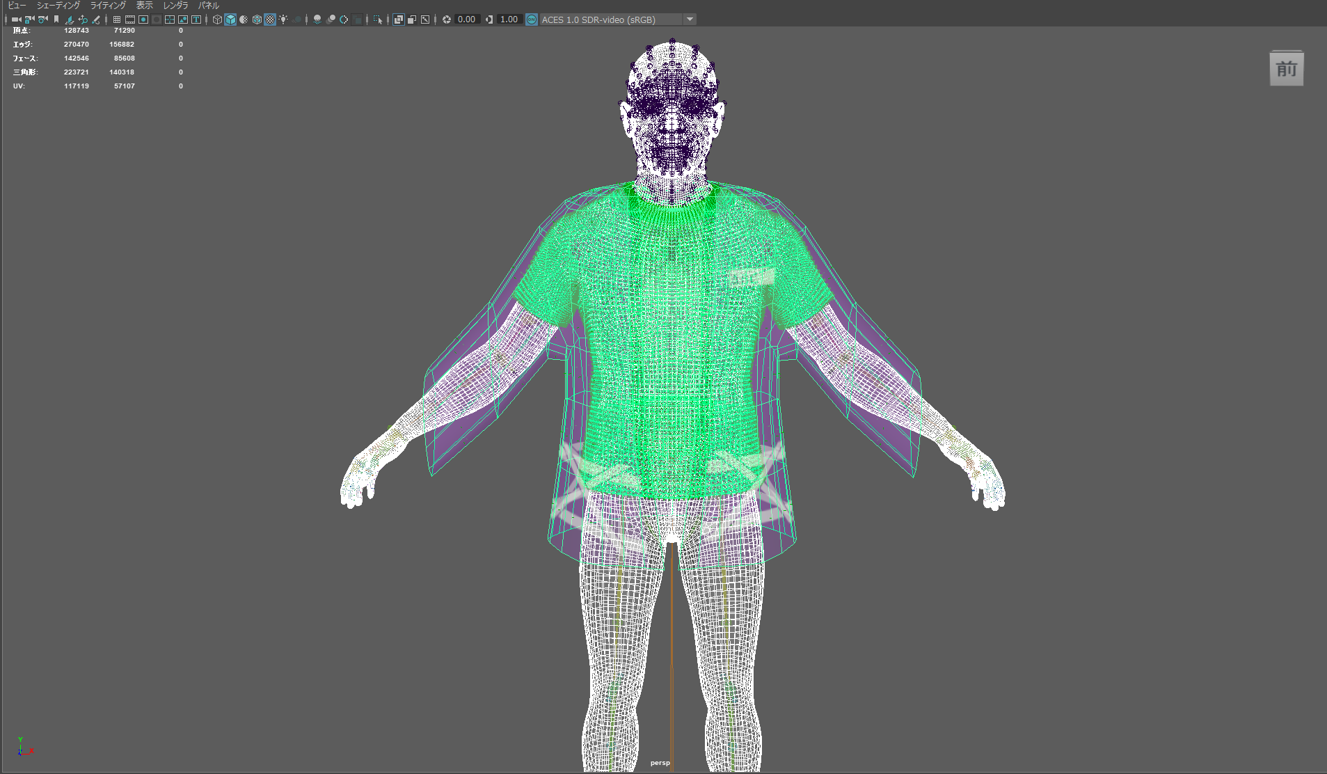The image size is (1327, 774).
Task: Click the Select Camera icon
Action: tap(16, 19)
